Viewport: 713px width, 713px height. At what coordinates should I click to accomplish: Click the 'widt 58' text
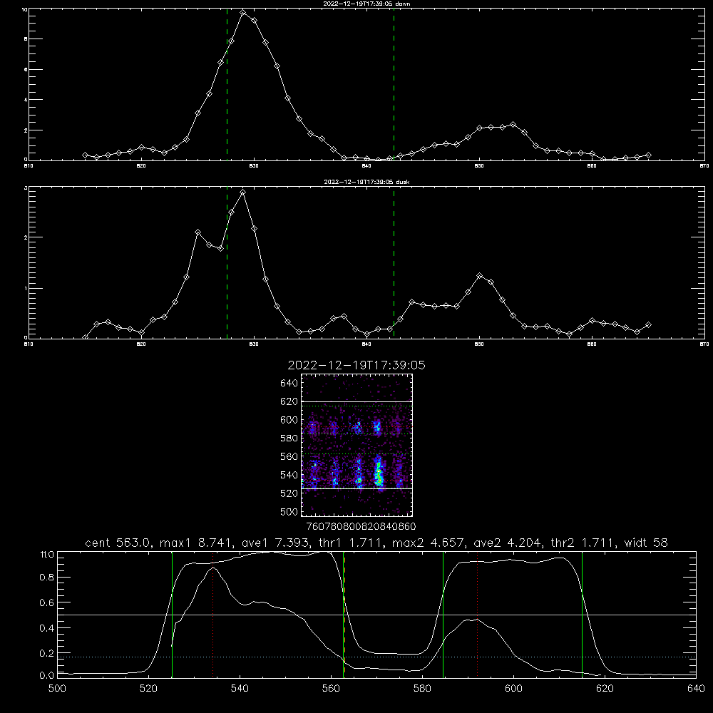(x=646, y=543)
